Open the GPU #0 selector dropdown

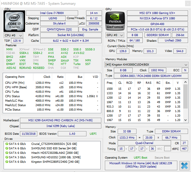click(x=115, y=35)
